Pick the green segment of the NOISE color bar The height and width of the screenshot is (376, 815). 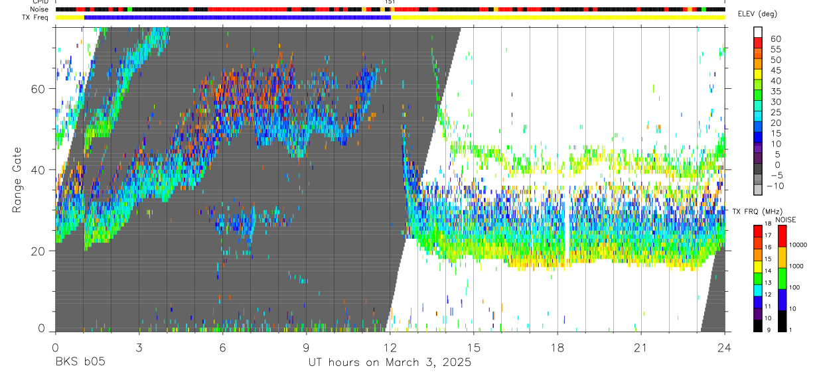(782, 278)
